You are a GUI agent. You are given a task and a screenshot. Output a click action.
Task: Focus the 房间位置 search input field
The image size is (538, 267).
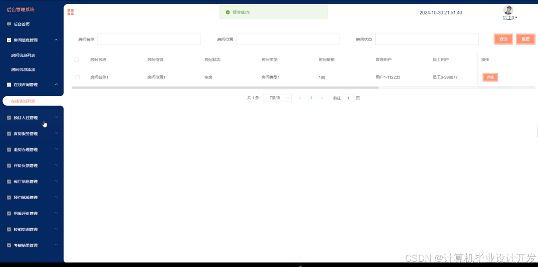288,39
